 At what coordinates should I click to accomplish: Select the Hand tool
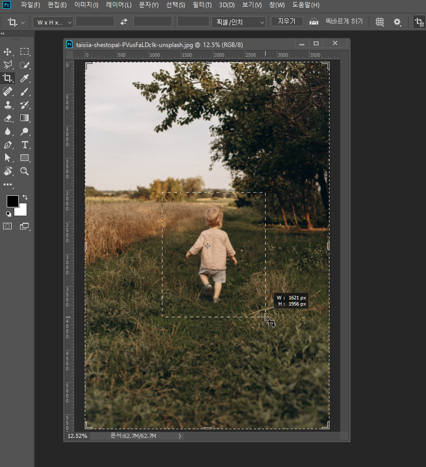tap(8, 171)
